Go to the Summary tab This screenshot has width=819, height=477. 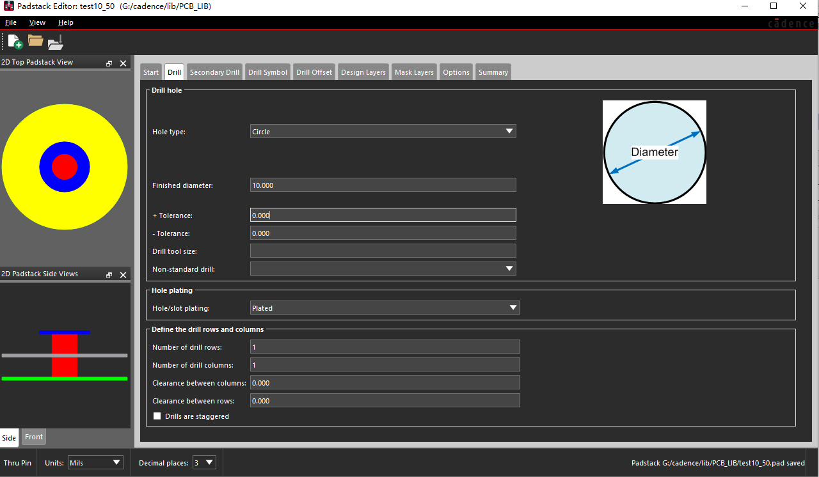[x=493, y=72]
